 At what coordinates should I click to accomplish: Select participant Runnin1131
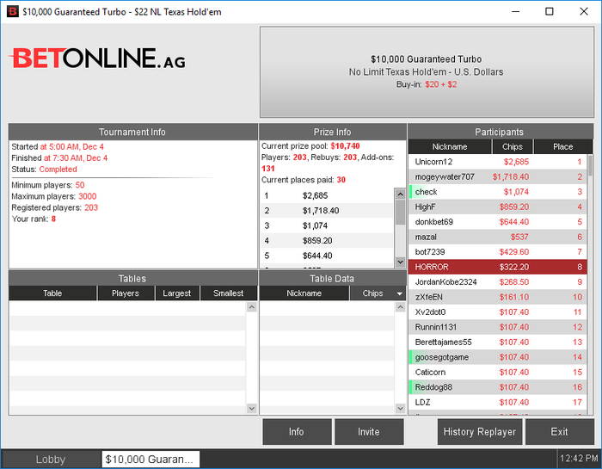point(498,327)
